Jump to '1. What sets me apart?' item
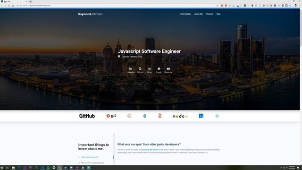Viewport: 302px width, 170px height. coord(89,157)
